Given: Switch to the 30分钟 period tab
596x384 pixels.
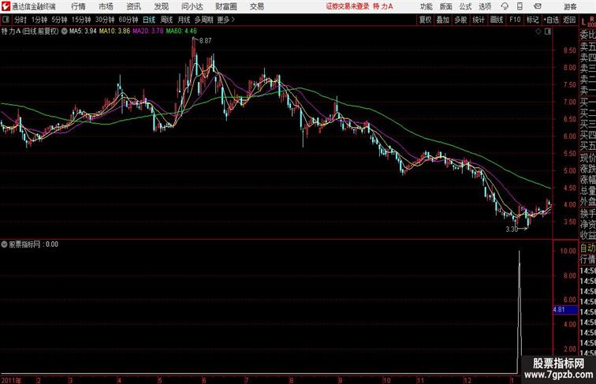Looking at the screenshot, I should click(105, 20).
